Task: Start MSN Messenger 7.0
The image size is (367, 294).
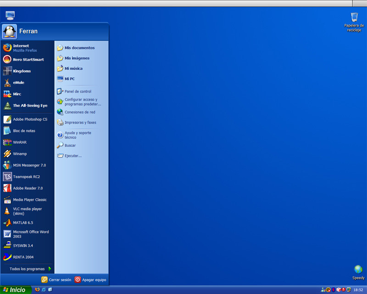Action: (x=27, y=165)
